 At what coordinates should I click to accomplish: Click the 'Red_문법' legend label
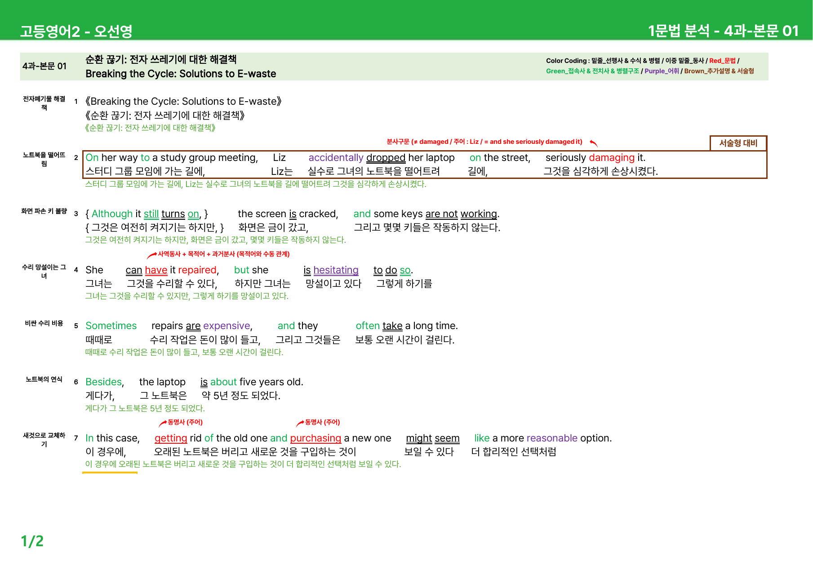(x=722, y=61)
